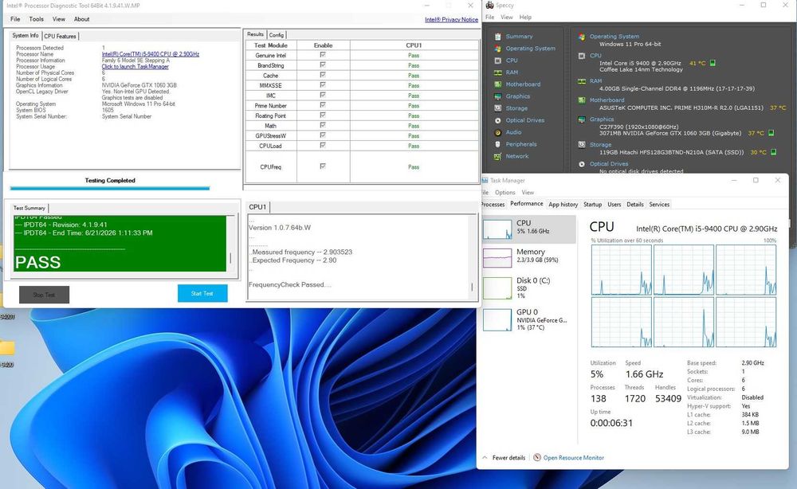This screenshot has height=489, width=797.
Task: Toggle MMXSSE test checkbox
Action: coord(323,84)
